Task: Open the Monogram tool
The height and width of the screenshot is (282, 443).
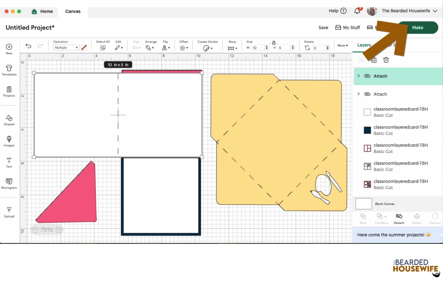Action: pyautogui.click(x=9, y=184)
